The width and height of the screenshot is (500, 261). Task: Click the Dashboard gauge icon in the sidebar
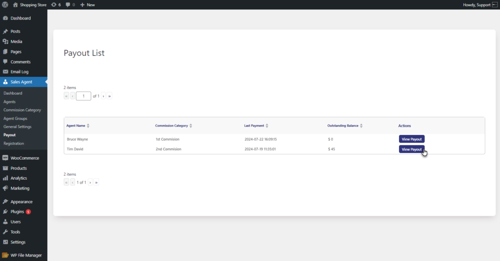tap(5, 18)
